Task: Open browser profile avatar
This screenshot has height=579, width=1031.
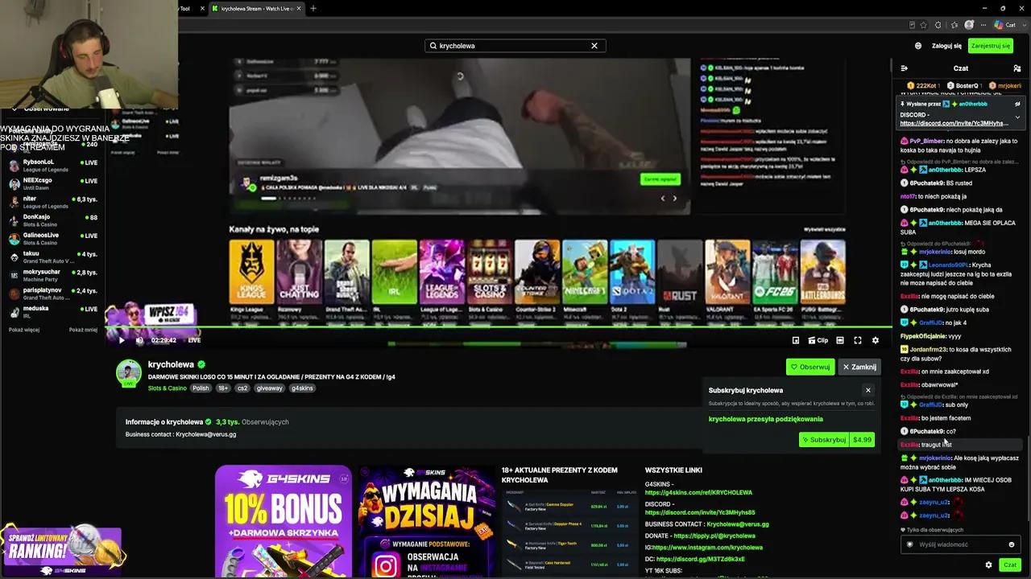Action: click(x=969, y=25)
